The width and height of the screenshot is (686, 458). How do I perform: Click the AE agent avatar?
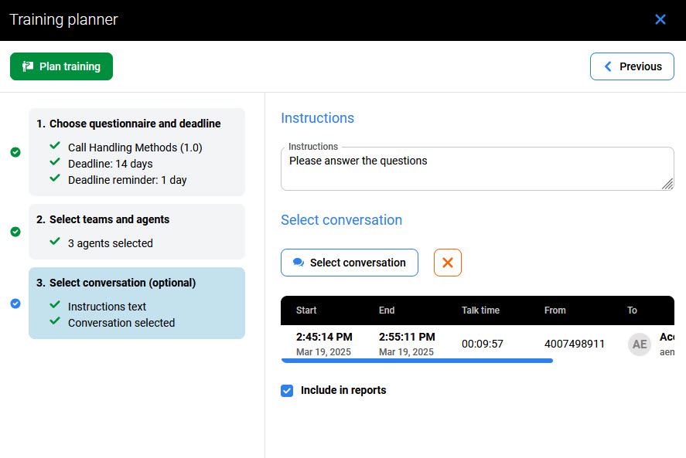tap(640, 344)
